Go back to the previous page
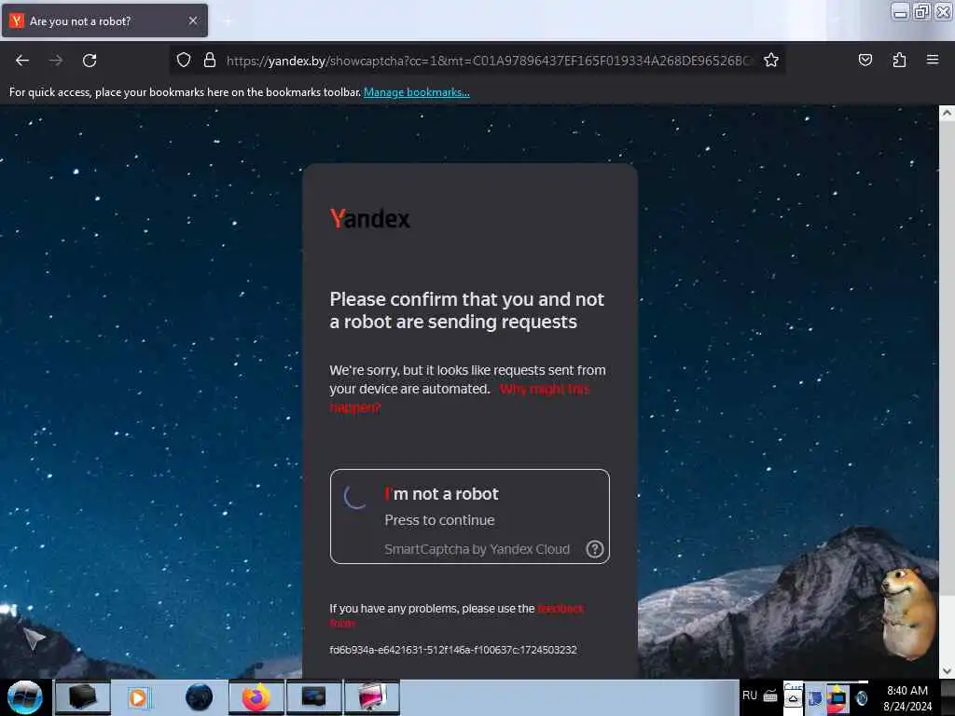Viewport: 955px width, 716px height. 22,61
